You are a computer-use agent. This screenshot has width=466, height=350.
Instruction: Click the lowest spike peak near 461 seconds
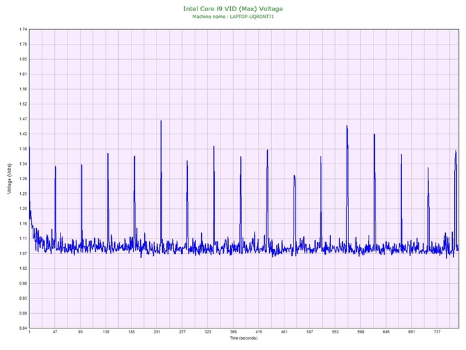[x=294, y=176]
